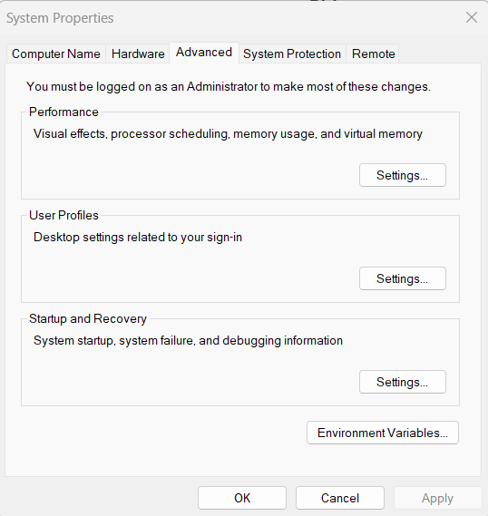Click the Startup and Recovery group label
Viewport: 488px width, 516px height.
pos(87,318)
